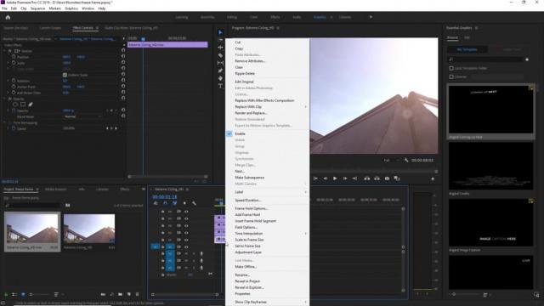
Task: Toggle the Libraries checkbox in Essential Graphics
Action: click(451, 76)
